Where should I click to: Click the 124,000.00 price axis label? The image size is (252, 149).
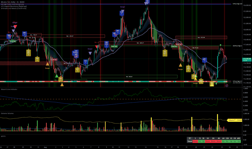click(247, 5)
